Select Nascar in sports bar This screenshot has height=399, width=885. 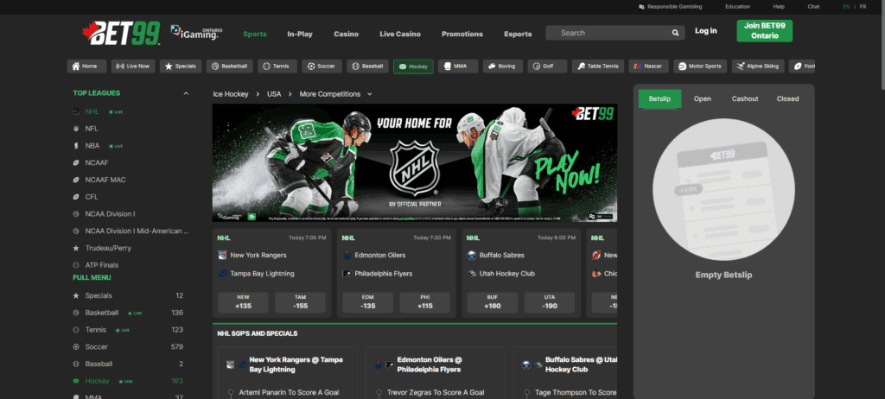[x=649, y=66]
